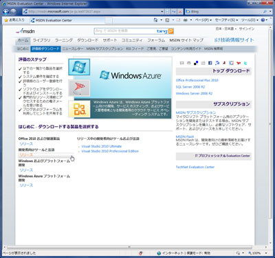Select the orange Office logo thumbnail

(x=79, y=109)
